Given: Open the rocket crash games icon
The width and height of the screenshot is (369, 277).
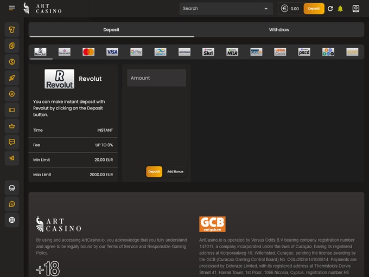Looking at the screenshot, I should click(12, 78).
